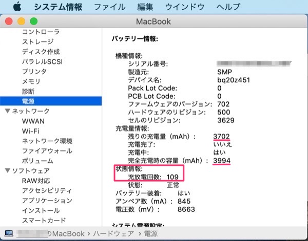Click the 状態情報 label
308x241 pixels.
coord(129,169)
